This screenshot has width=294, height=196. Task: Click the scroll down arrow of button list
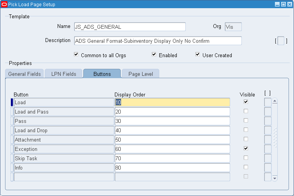point(275,178)
